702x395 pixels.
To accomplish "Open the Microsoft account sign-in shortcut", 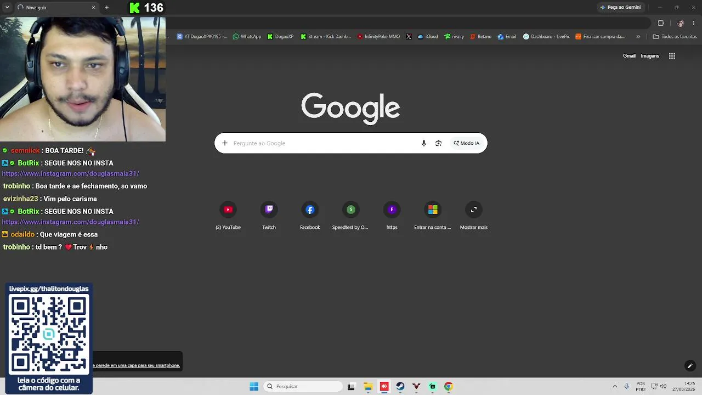I will [433, 216].
